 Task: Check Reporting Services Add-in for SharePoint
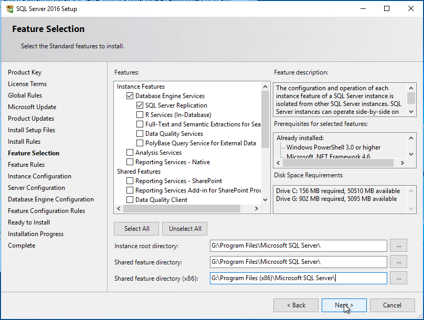pyautogui.click(x=130, y=190)
